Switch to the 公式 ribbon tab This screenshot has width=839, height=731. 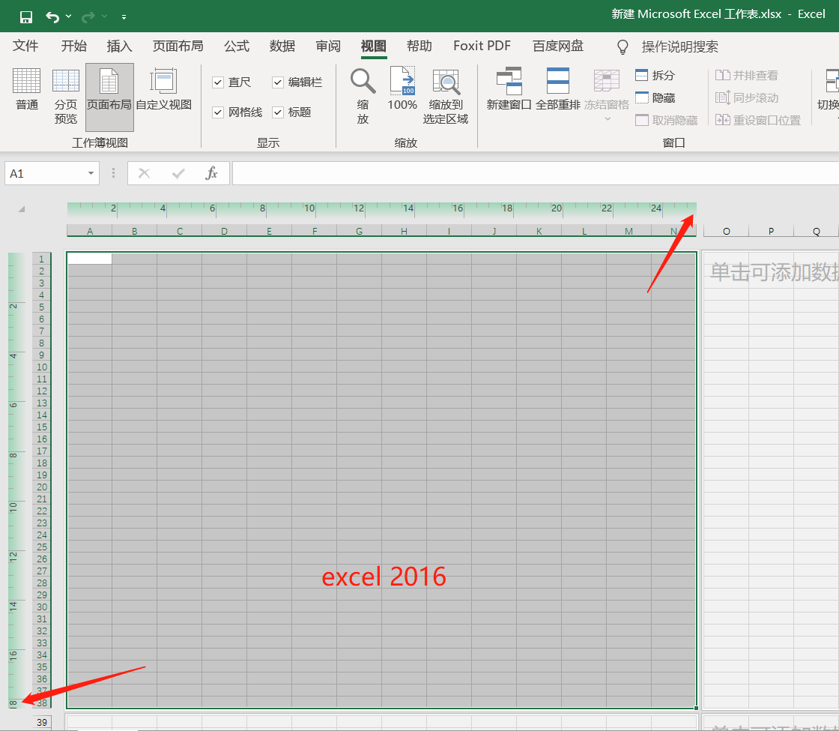(x=236, y=46)
